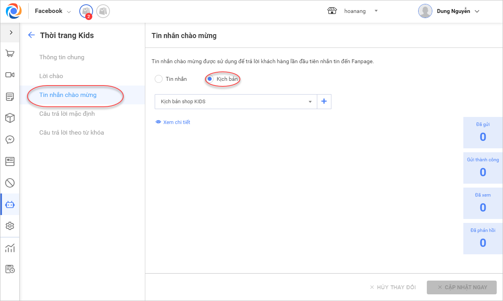
Task: Click the plus button to add script
Action: 324,102
